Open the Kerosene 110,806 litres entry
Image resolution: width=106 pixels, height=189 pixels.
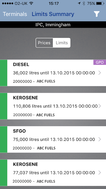(53, 106)
